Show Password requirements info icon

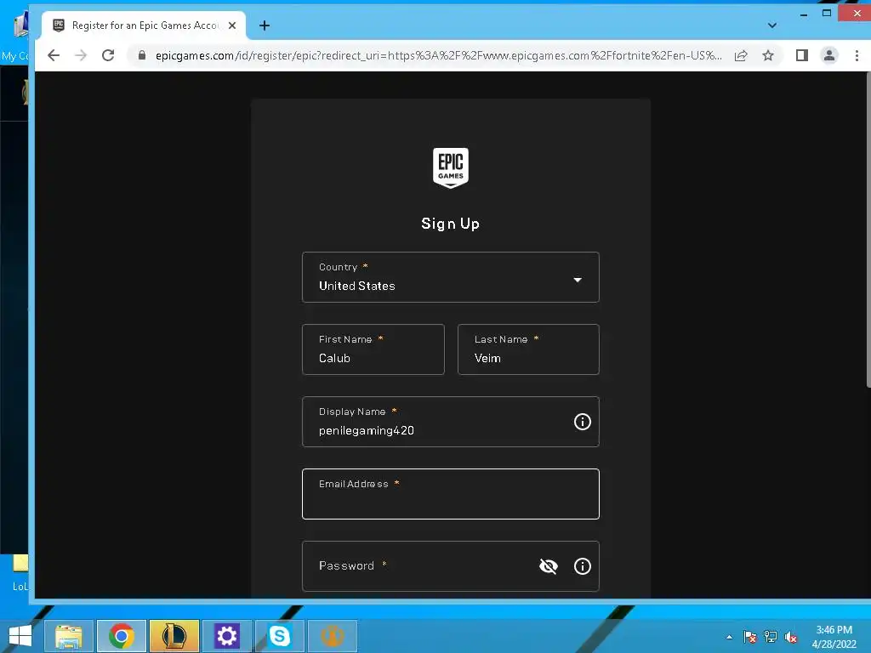coord(582,566)
